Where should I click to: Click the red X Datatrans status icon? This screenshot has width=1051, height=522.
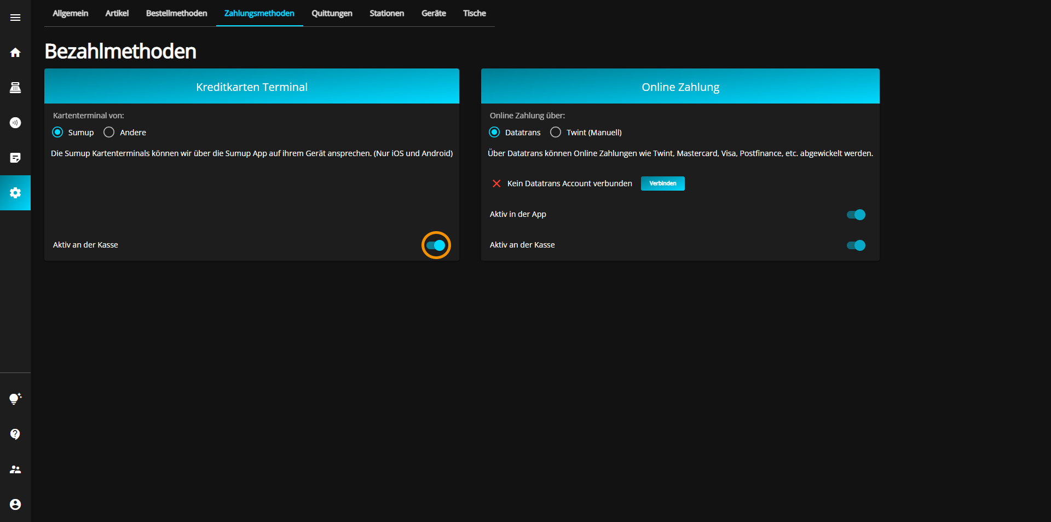(x=496, y=183)
